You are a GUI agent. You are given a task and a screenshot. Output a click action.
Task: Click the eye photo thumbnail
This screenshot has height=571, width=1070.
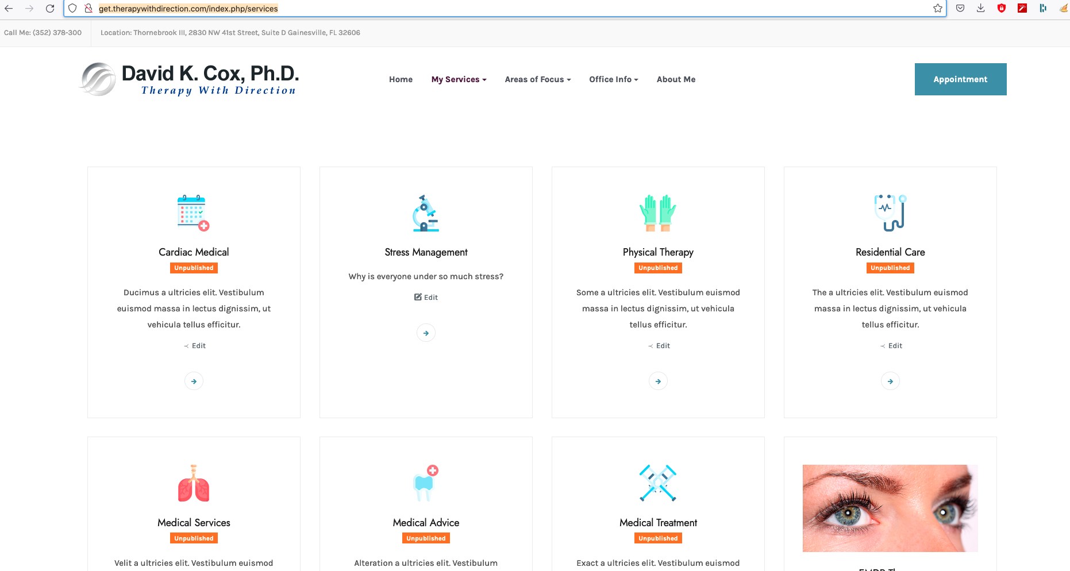(890, 508)
